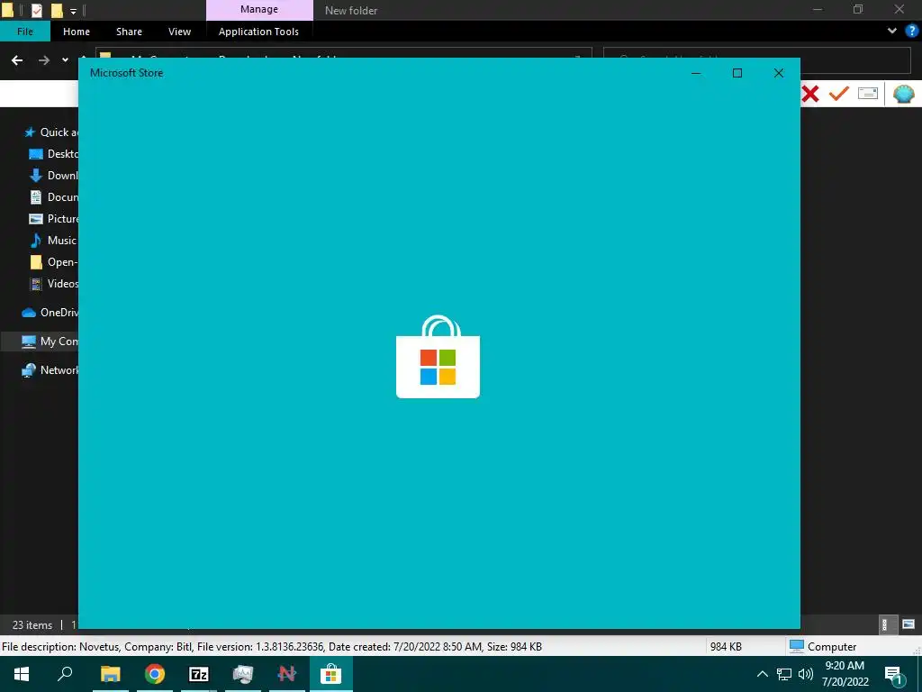Switch to the Home ribbon tab

point(77,32)
